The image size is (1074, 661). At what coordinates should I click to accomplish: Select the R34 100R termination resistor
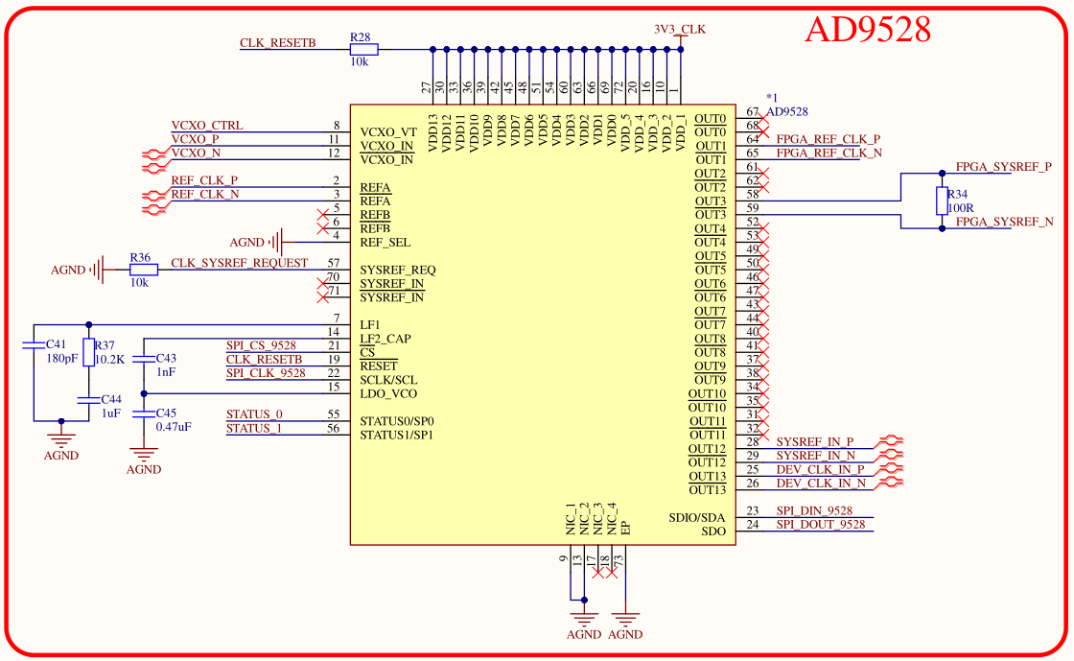pyautogui.click(x=942, y=201)
